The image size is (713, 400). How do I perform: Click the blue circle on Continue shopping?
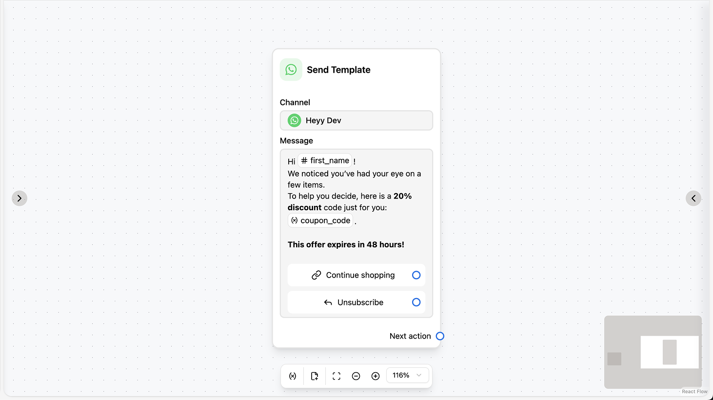pos(416,275)
